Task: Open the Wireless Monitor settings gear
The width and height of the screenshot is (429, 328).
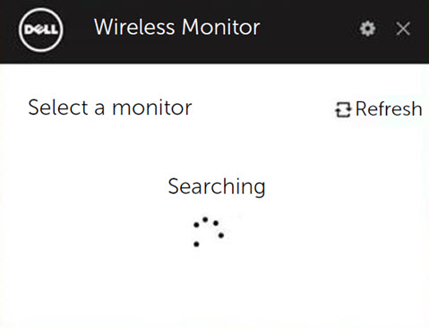Action: coord(367,29)
